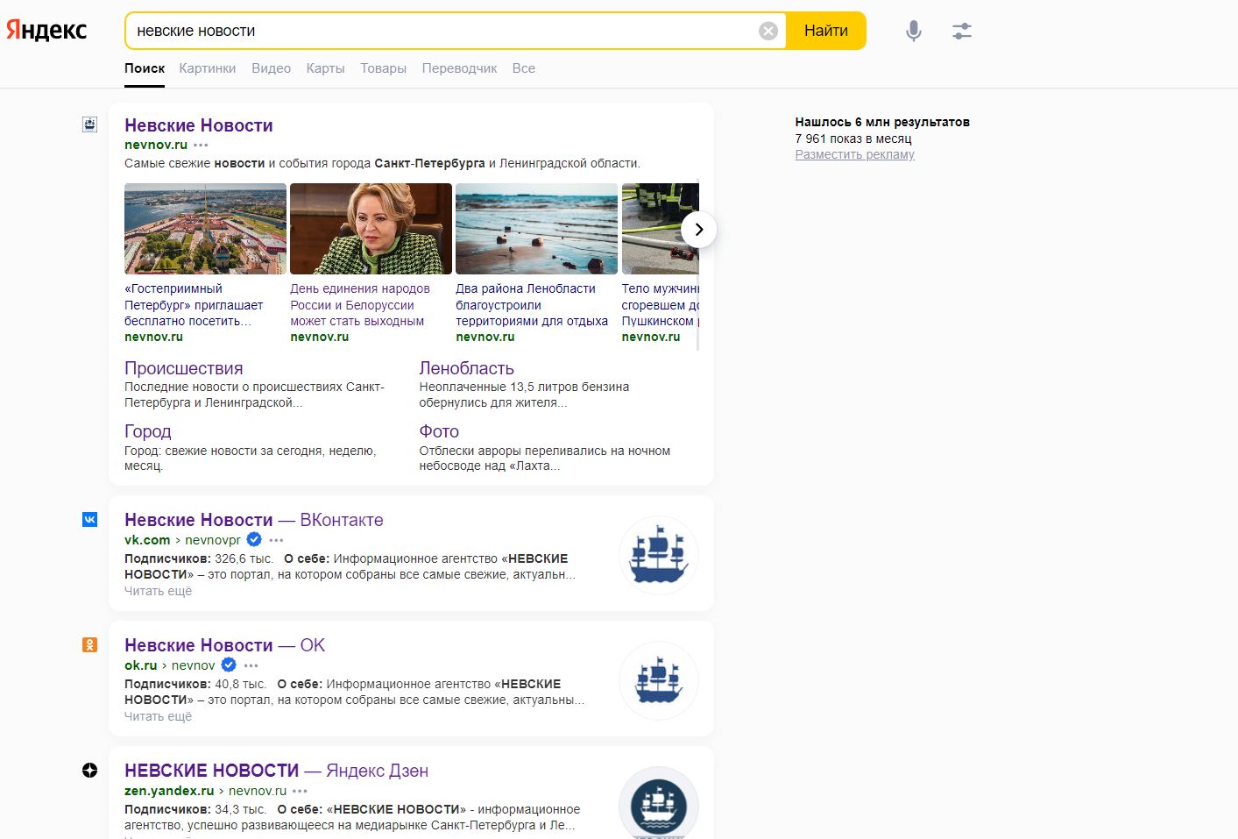
Task: Click nevnov.ru source under День единения headline
Action: click(319, 337)
